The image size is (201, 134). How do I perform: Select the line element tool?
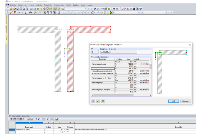11,12
